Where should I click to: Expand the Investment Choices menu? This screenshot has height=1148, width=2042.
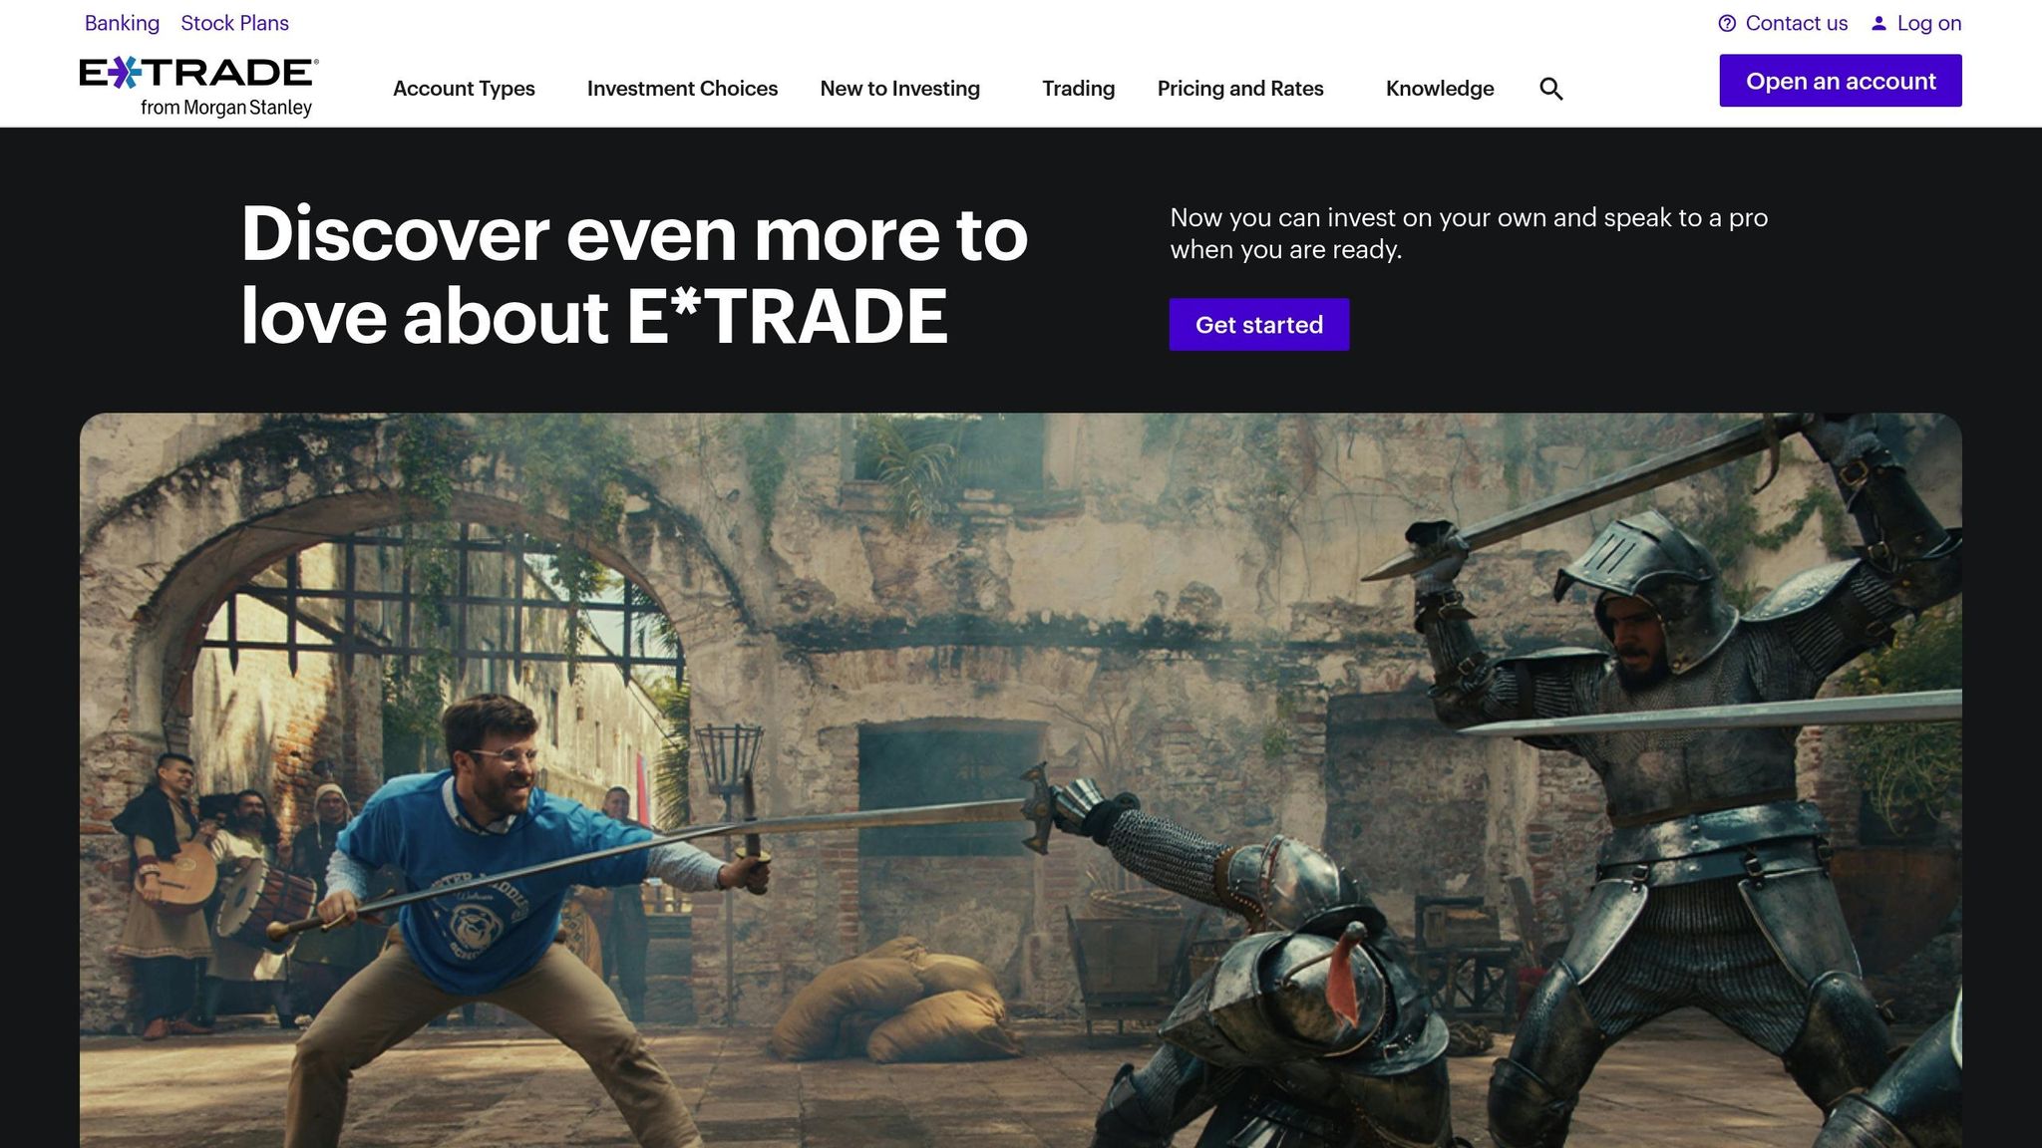[x=683, y=89]
